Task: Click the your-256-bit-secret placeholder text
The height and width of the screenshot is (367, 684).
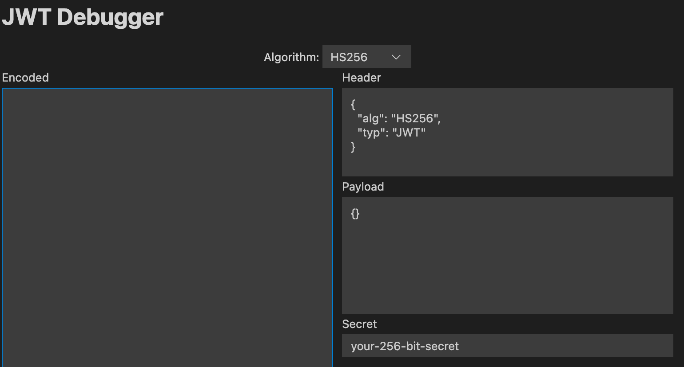Action: click(405, 346)
